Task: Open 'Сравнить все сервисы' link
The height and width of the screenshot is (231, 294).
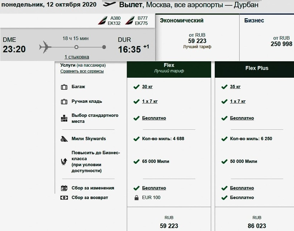Action: click(x=82, y=71)
